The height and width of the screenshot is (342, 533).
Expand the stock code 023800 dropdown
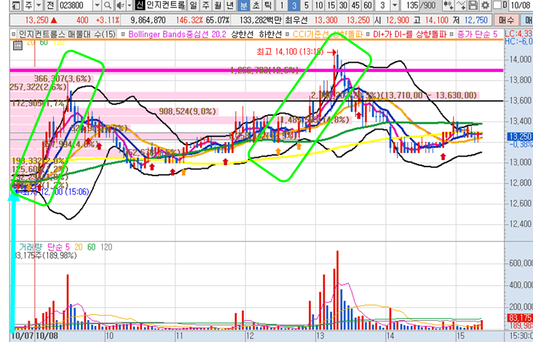[98, 5]
